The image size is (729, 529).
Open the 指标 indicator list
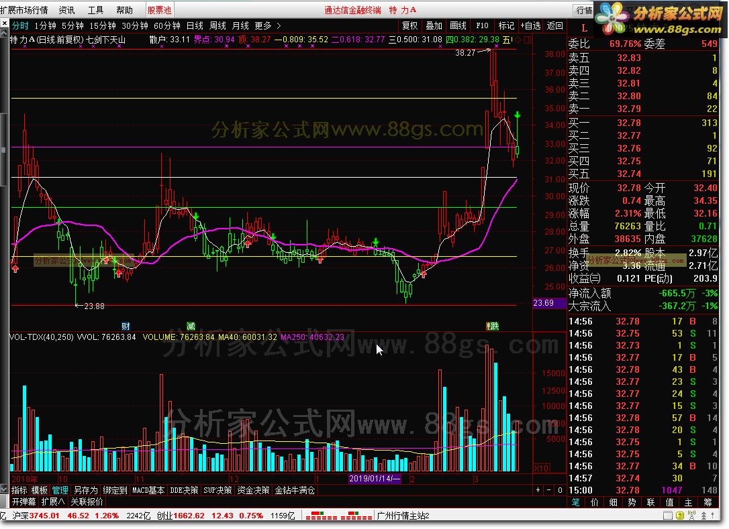pos(19,490)
